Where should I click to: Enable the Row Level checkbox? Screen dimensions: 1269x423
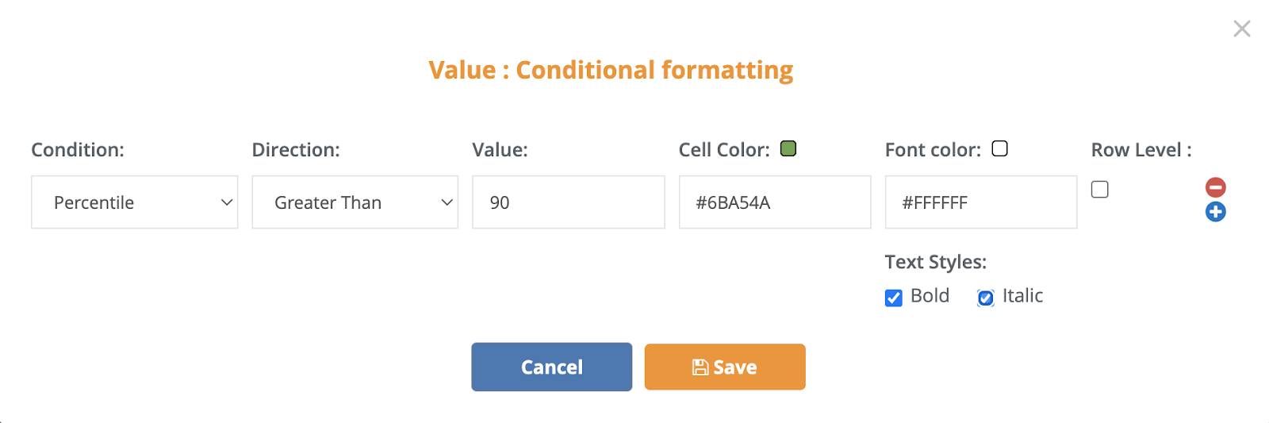point(1099,189)
